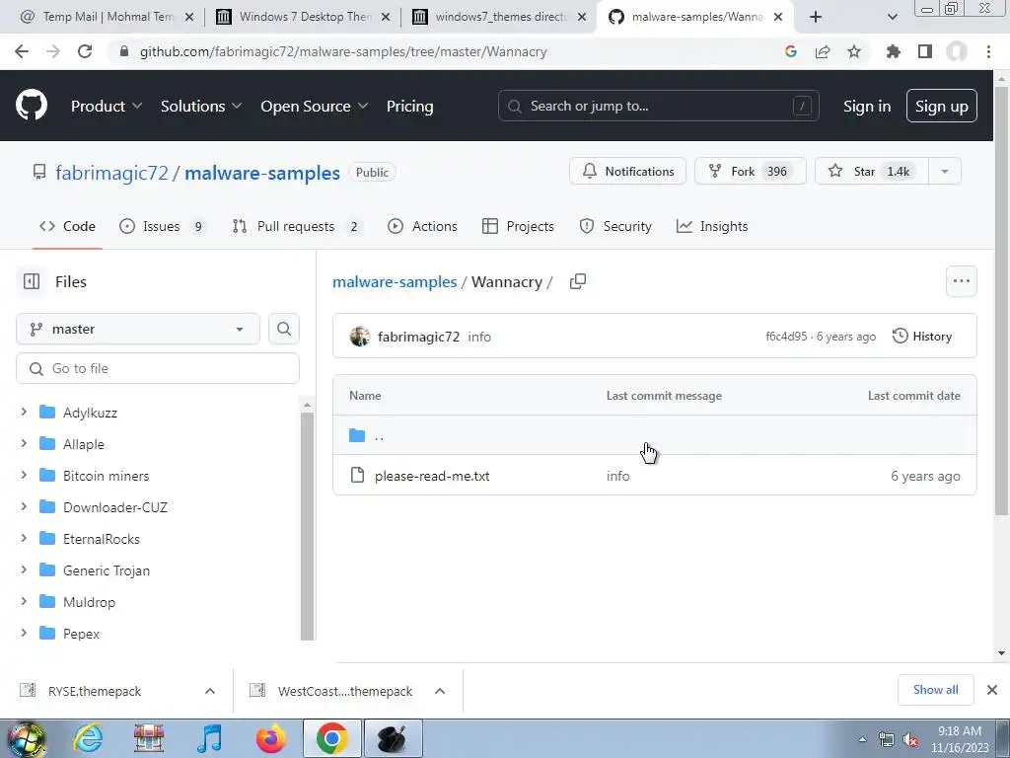
Task: Open the Projects tab
Action: click(x=518, y=226)
